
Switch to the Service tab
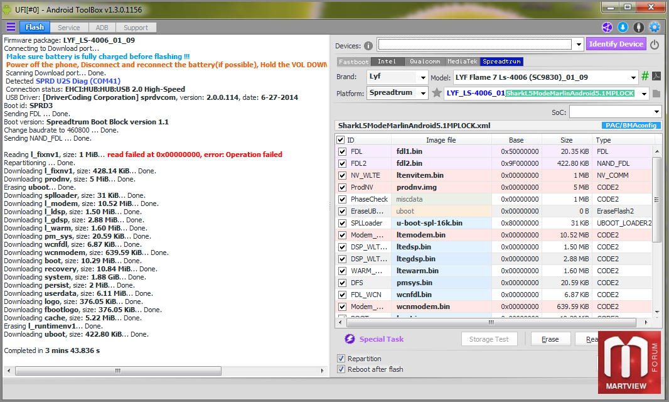pyautogui.click(x=68, y=28)
